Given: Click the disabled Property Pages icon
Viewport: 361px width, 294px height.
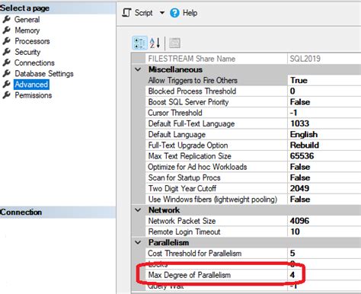Looking at the screenshot, I should pyautogui.click(x=174, y=43).
